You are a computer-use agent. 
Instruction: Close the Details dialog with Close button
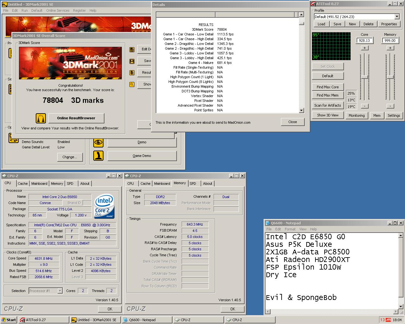pos(292,122)
